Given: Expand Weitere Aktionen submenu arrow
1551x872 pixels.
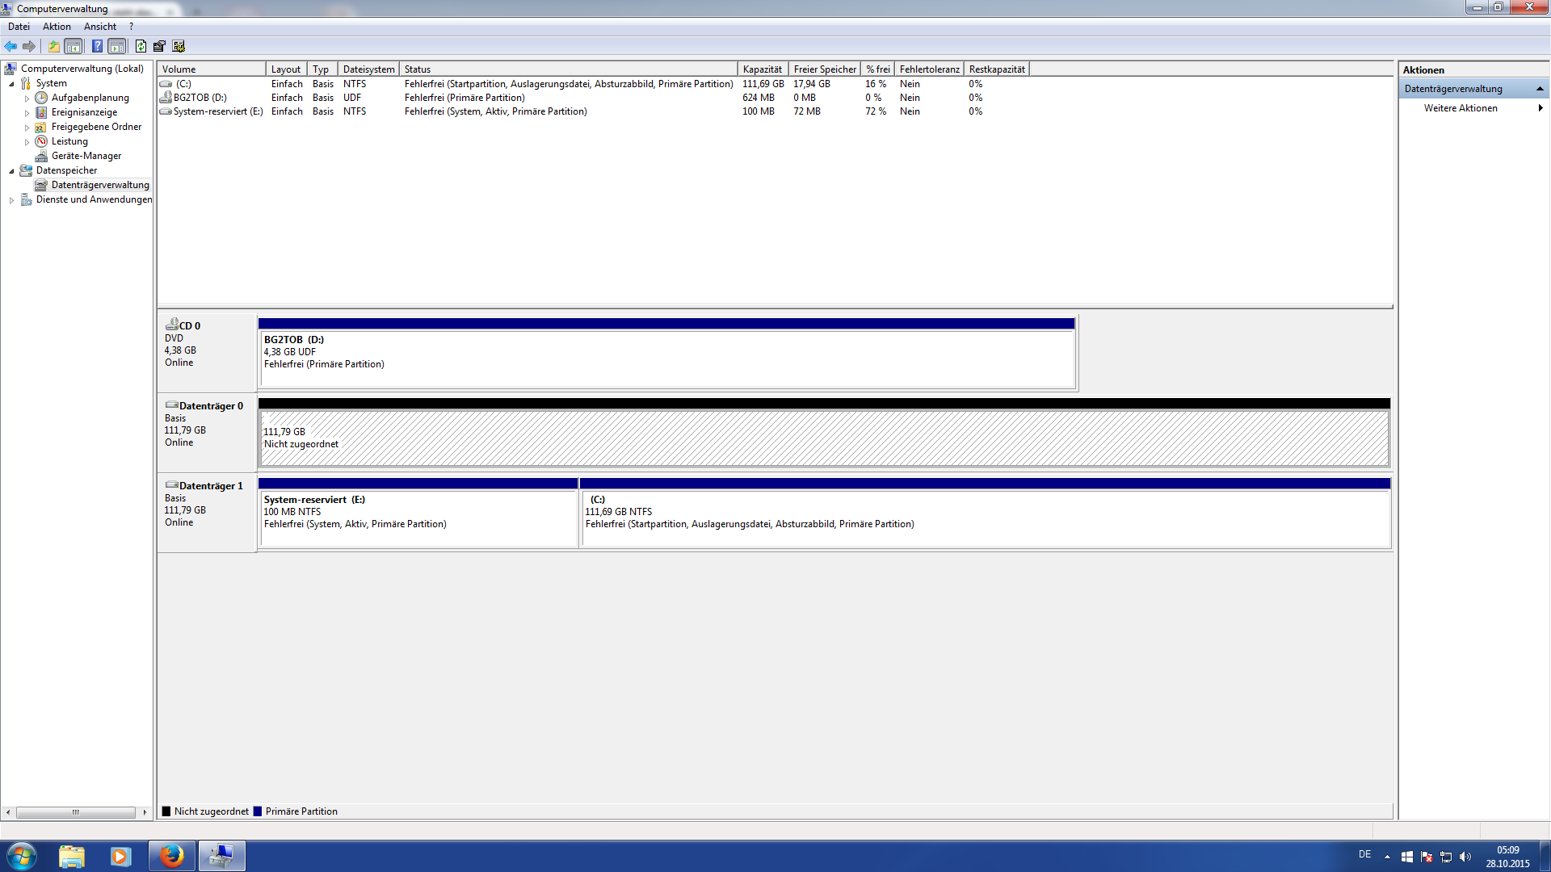Looking at the screenshot, I should coord(1540,108).
